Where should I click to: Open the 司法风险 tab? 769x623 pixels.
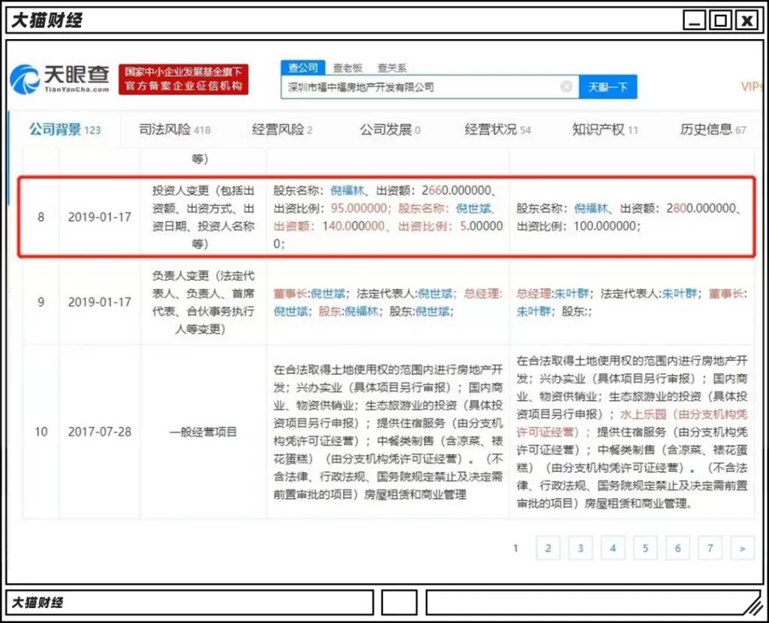coord(174,129)
